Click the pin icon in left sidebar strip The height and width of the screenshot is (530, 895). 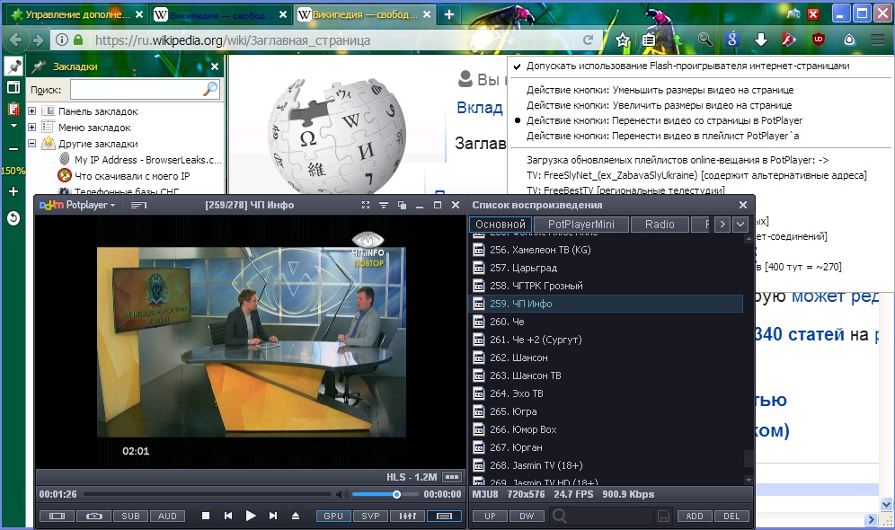tap(13, 66)
